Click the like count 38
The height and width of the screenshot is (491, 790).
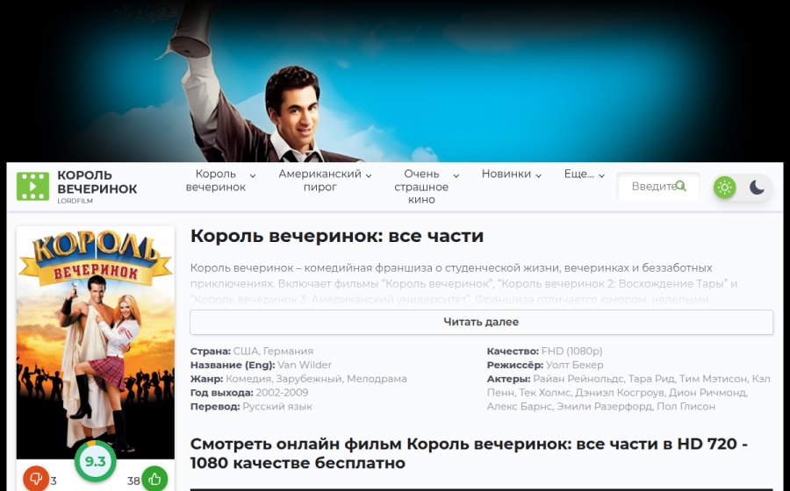133,481
